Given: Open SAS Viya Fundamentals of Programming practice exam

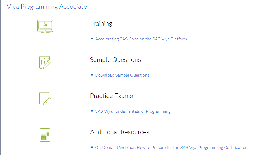Looking at the screenshot, I should point(133,111).
